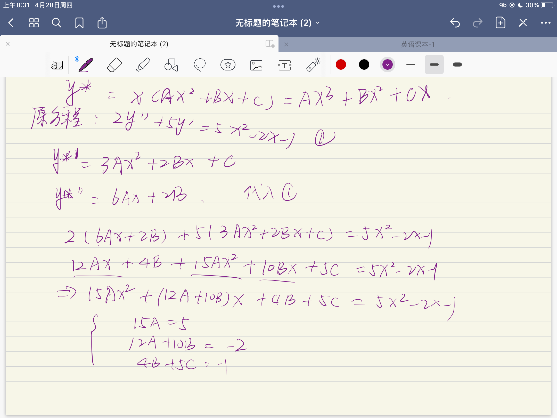Viewport: 557px width, 418px height.
Task: Pick the red pen color
Action: (341, 65)
